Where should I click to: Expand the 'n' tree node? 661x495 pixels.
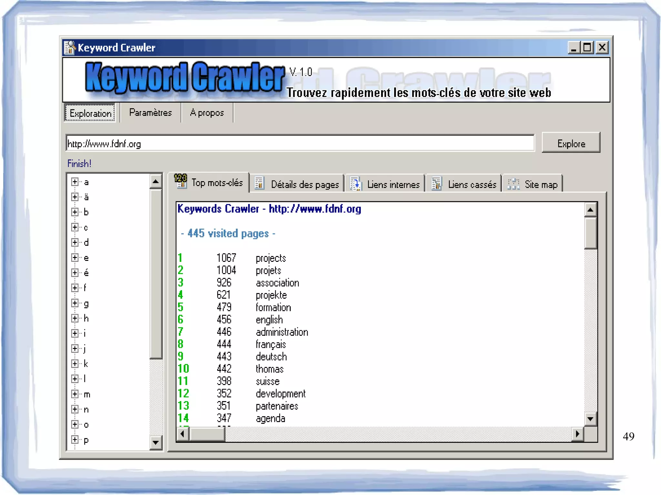[x=75, y=409]
